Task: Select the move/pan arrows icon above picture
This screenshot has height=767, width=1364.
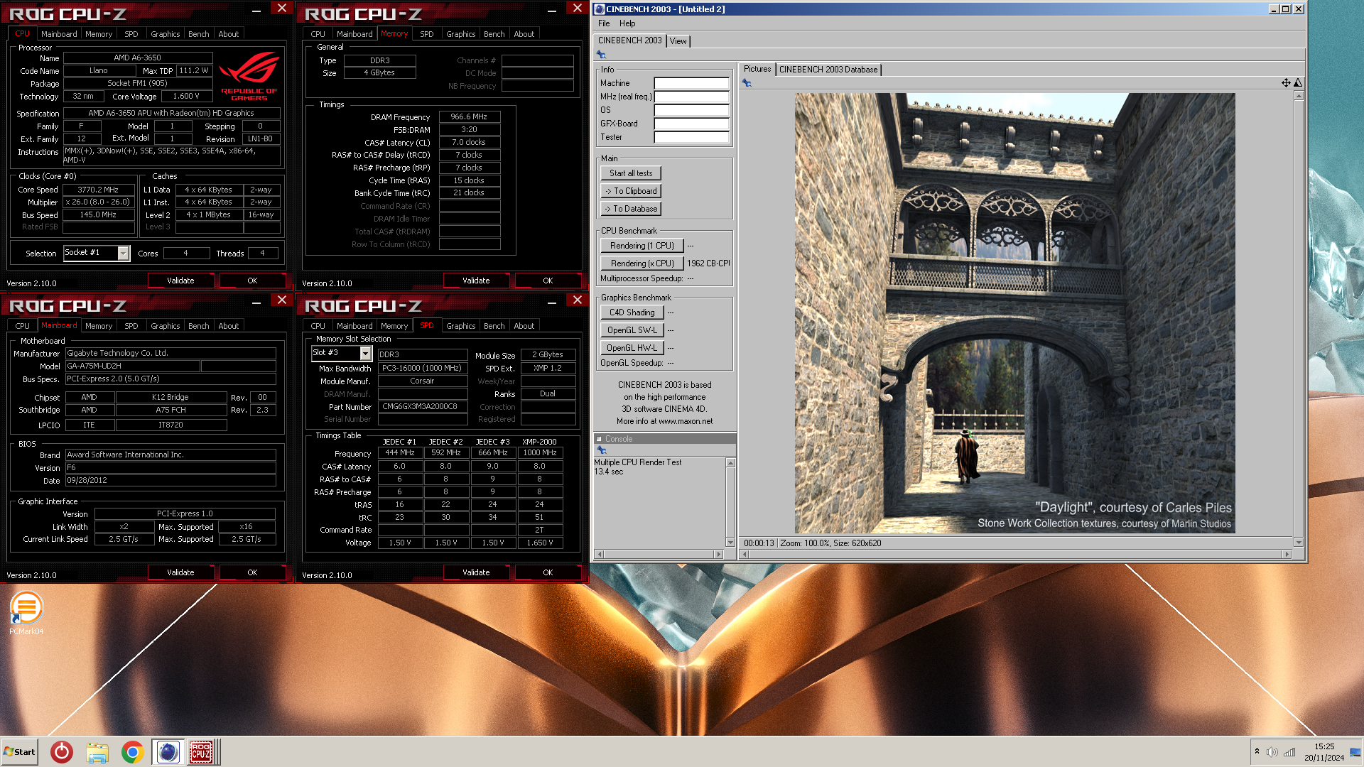Action: (x=1286, y=83)
